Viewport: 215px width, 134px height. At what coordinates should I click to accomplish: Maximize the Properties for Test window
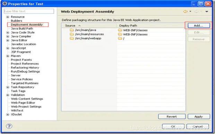(201, 4)
